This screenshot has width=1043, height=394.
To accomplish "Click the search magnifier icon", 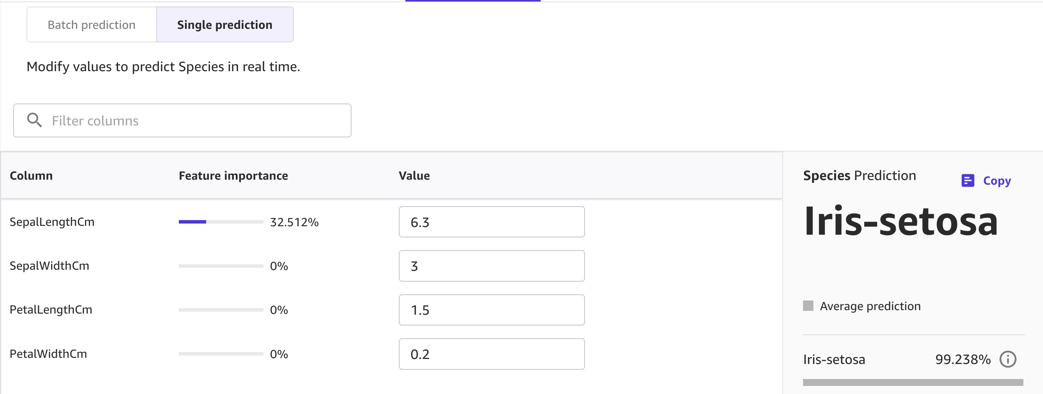I will 34,120.
